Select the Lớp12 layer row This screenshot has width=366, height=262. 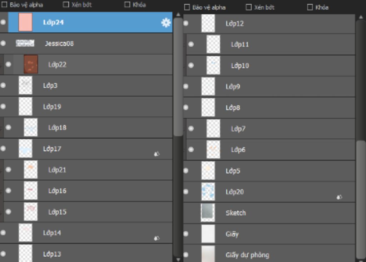269,23
